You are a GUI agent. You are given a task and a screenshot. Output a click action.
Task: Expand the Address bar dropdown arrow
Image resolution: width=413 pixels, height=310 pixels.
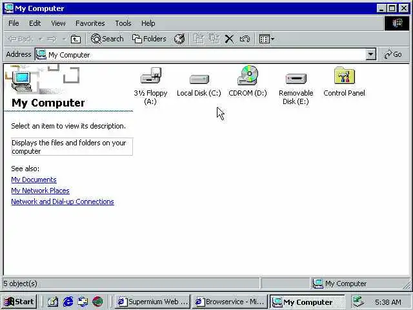[x=371, y=54]
